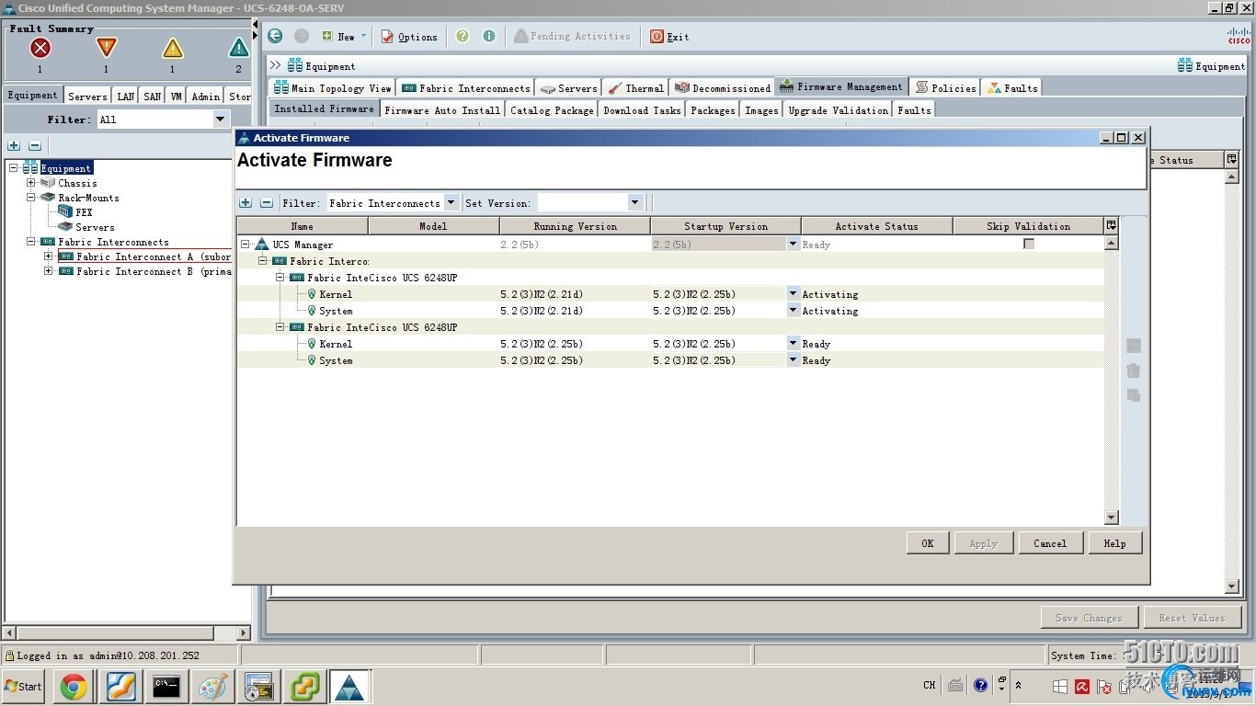Open the Thermal tab
Viewport: 1256px width, 706px height.
[635, 87]
